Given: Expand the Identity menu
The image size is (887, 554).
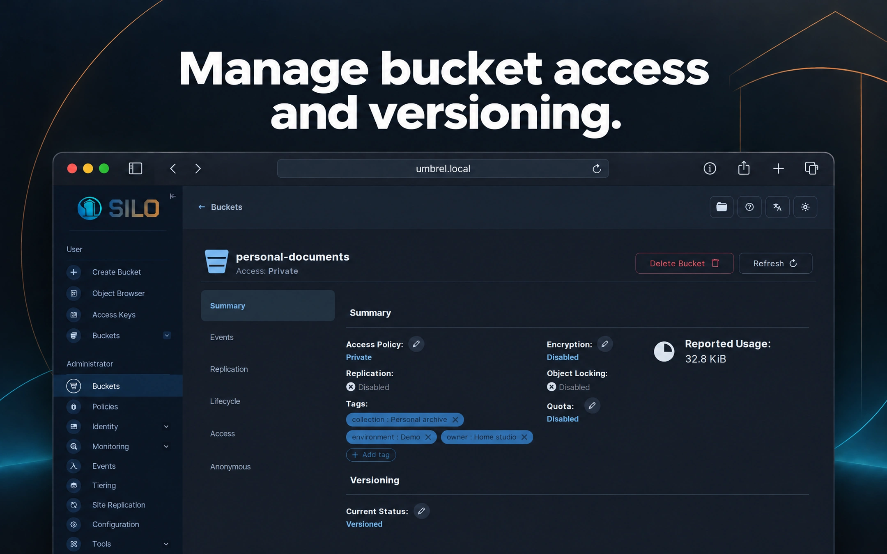Looking at the screenshot, I should click(x=166, y=427).
